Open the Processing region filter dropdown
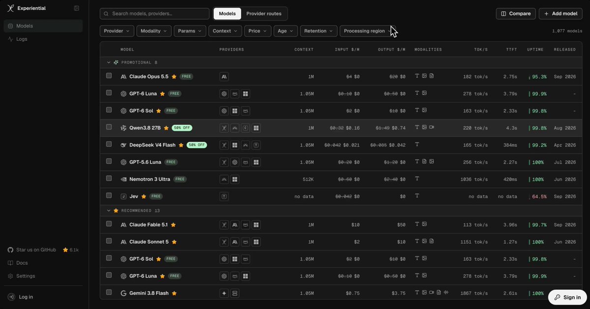 click(368, 31)
